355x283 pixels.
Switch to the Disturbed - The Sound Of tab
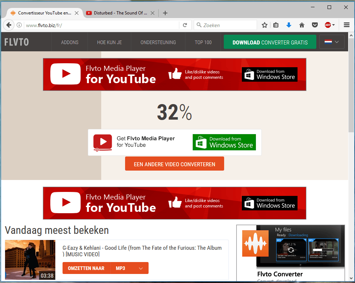click(x=120, y=13)
